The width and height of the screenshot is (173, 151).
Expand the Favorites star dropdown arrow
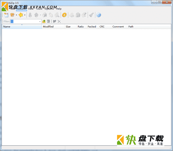coord(25,15)
